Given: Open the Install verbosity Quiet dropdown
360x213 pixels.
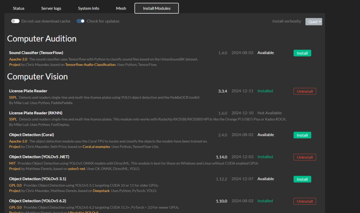Looking at the screenshot, I should [314, 22].
